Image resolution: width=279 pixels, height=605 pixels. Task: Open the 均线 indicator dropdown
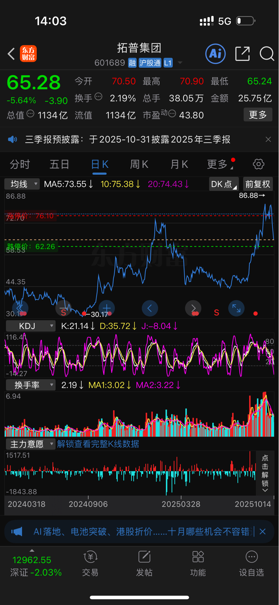coord(22,184)
